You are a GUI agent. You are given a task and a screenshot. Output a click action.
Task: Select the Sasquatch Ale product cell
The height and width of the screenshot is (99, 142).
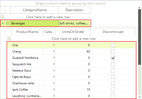[x=27, y=64]
